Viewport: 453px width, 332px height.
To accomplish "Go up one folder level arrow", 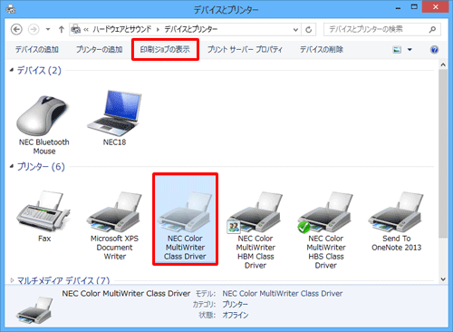I will pos(62,29).
